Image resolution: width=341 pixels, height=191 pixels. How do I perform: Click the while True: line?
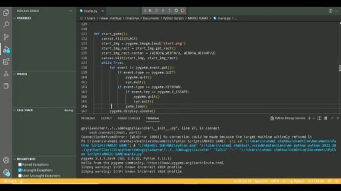[x=112, y=63]
